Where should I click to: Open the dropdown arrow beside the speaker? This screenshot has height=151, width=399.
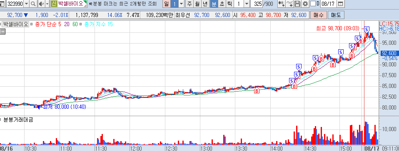pyautogui.click(x=47, y=4)
